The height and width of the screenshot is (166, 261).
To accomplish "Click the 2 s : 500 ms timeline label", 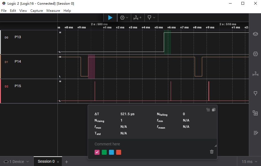I will [99, 24].
